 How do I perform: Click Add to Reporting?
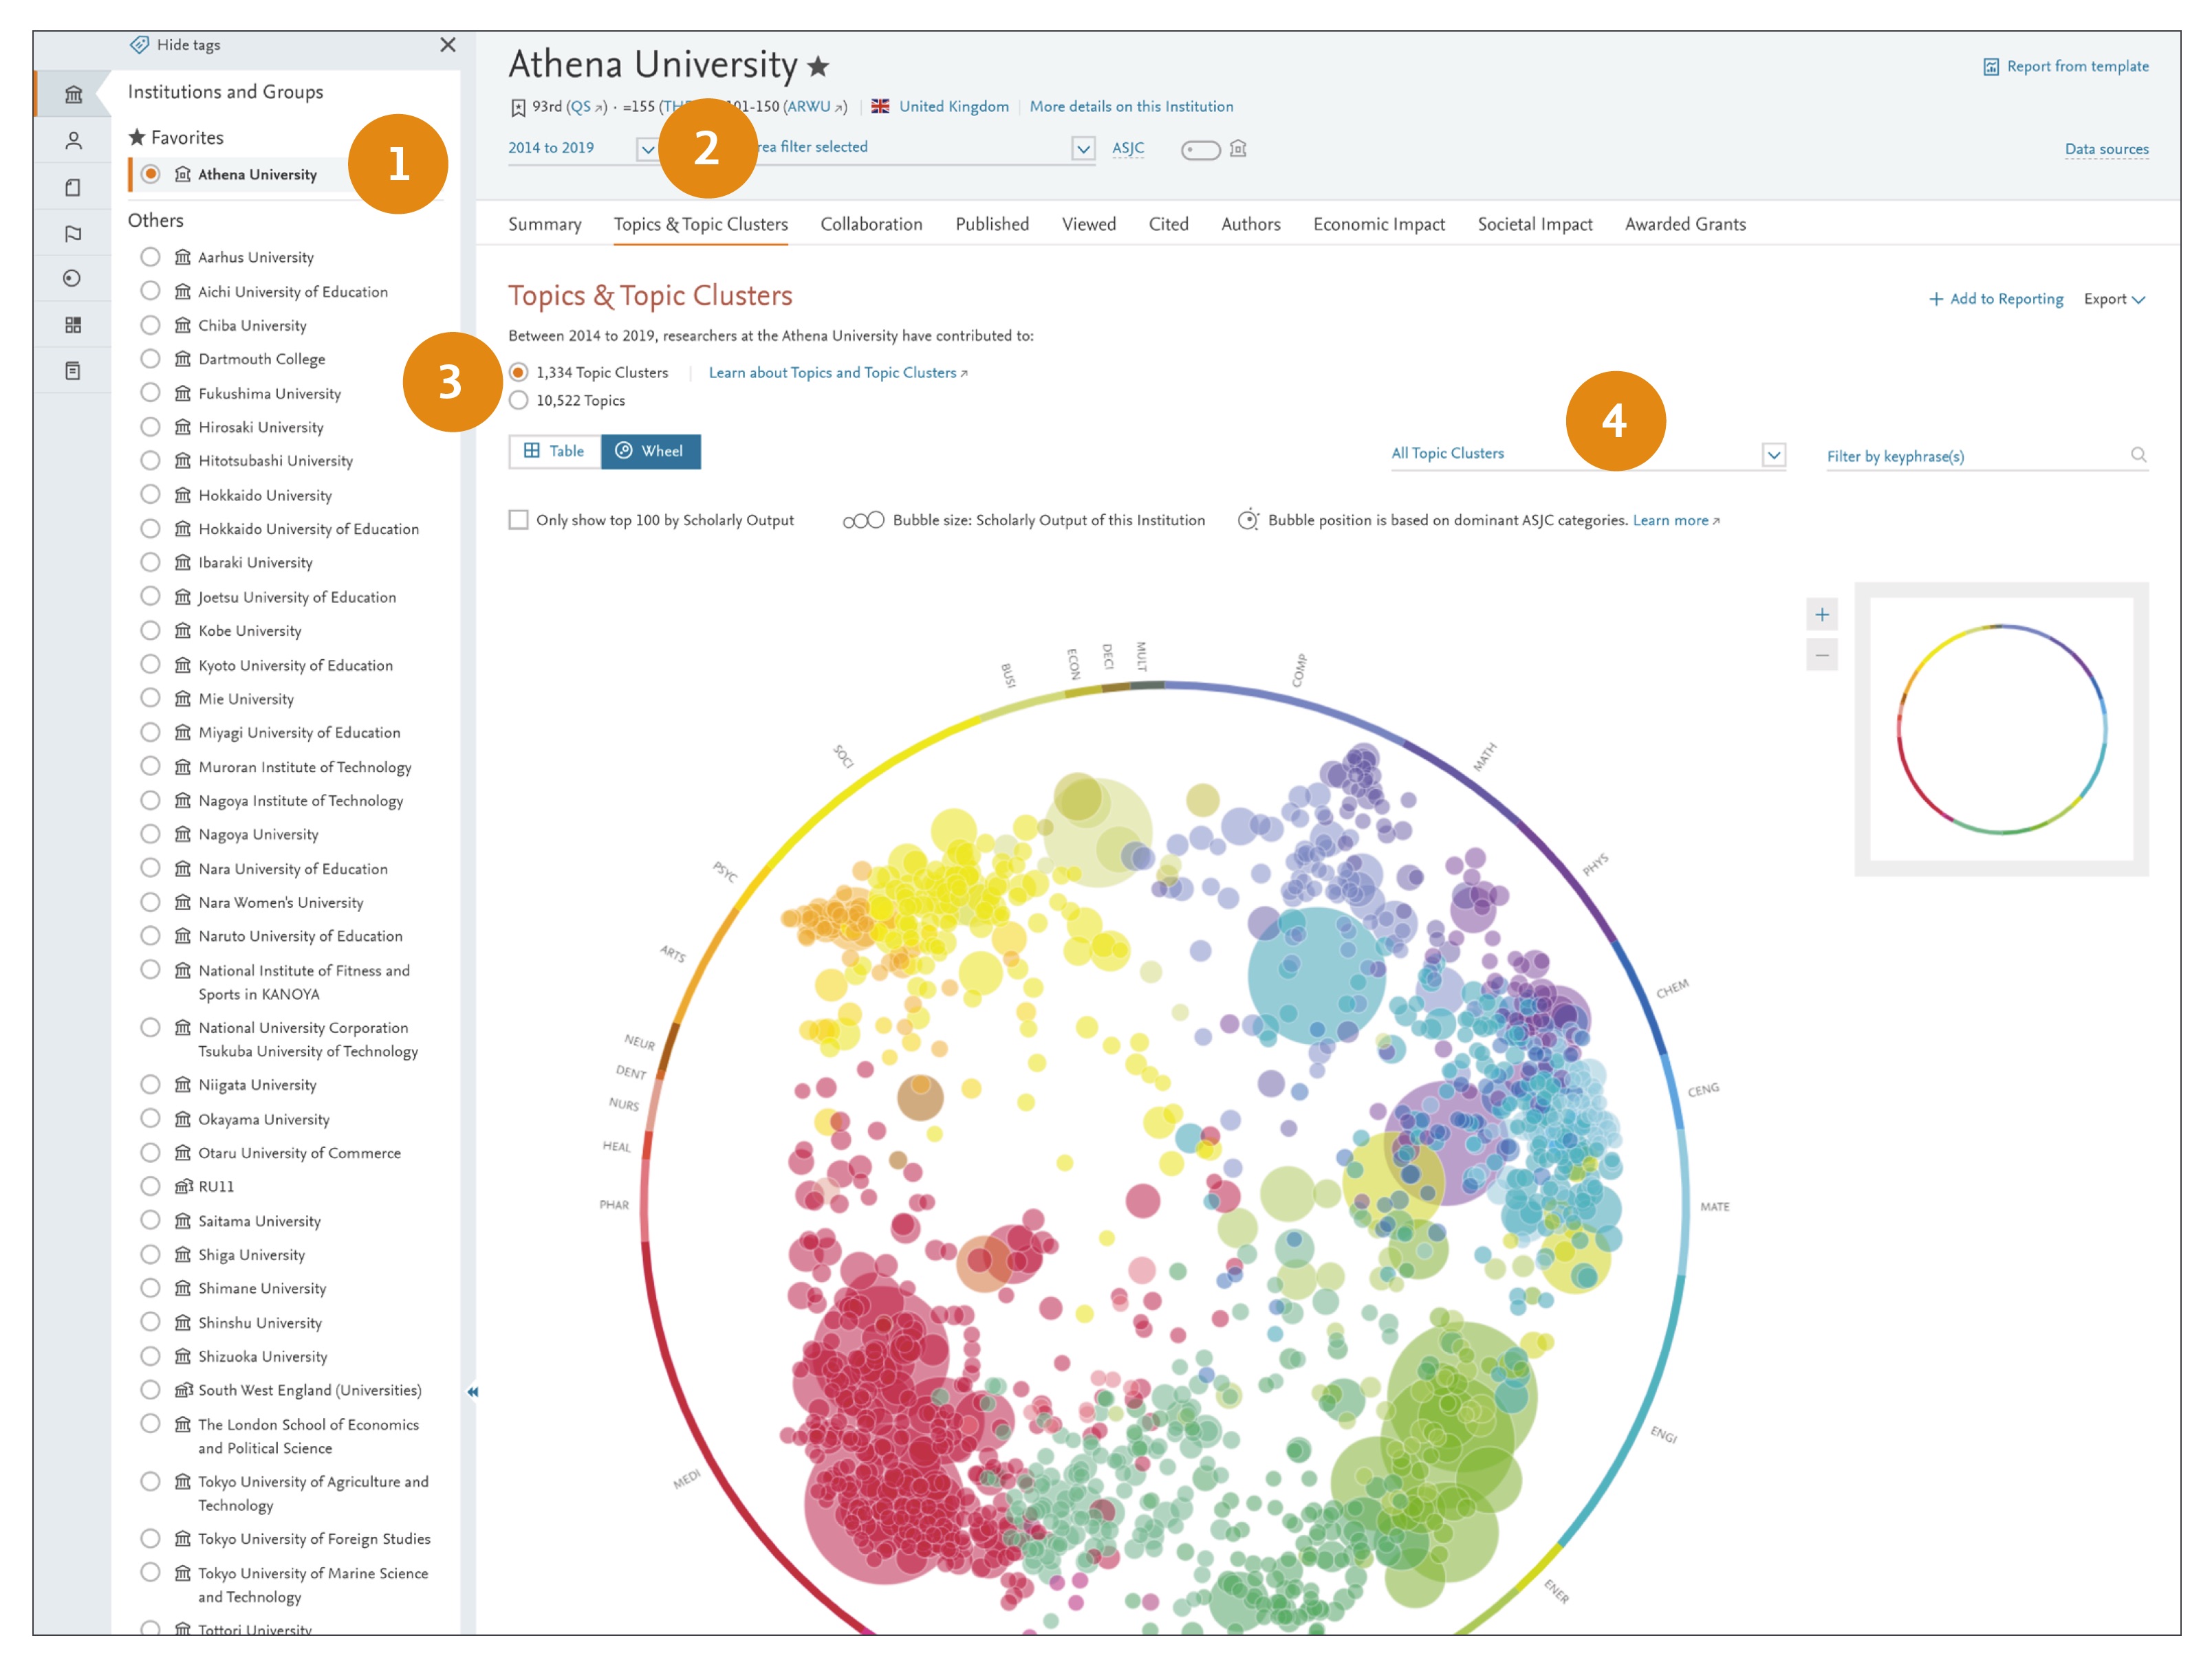[x=1996, y=299]
